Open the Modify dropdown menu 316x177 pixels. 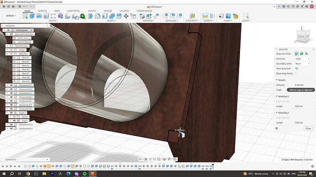[111, 21]
